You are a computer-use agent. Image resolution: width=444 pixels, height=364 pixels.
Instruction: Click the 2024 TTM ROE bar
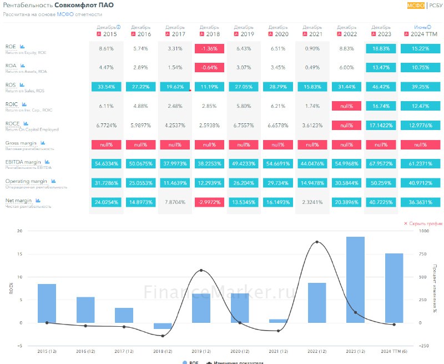pyautogui.click(x=394, y=288)
